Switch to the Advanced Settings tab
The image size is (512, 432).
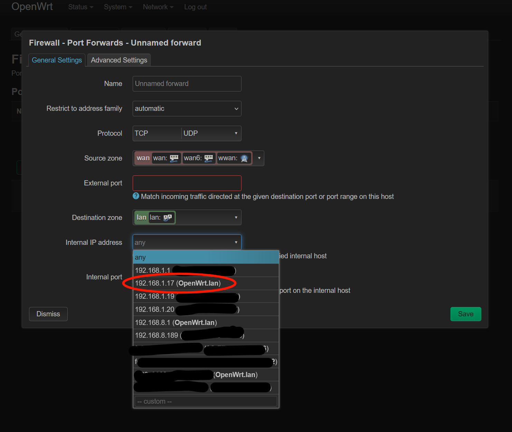pyautogui.click(x=119, y=60)
